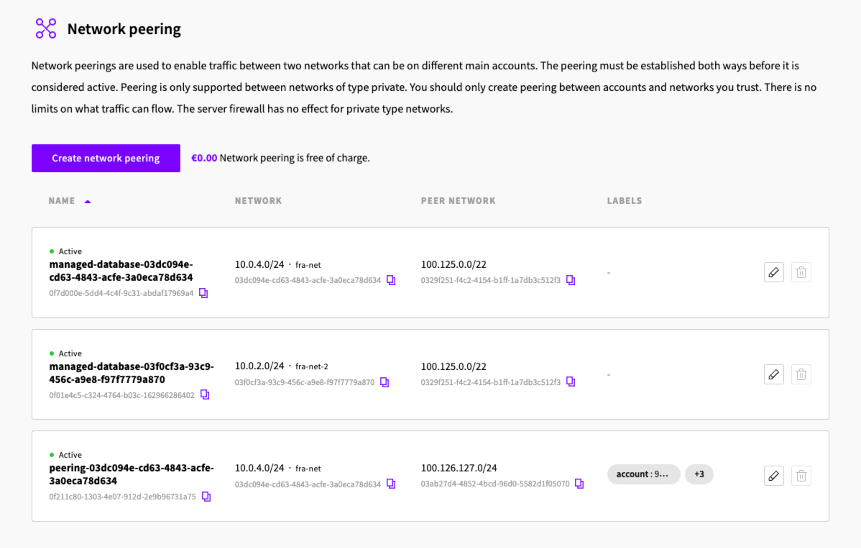The height and width of the screenshot is (548, 861).
Task: Delete the managed-database-03f0cf3a peering
Action: coord(801,374)
